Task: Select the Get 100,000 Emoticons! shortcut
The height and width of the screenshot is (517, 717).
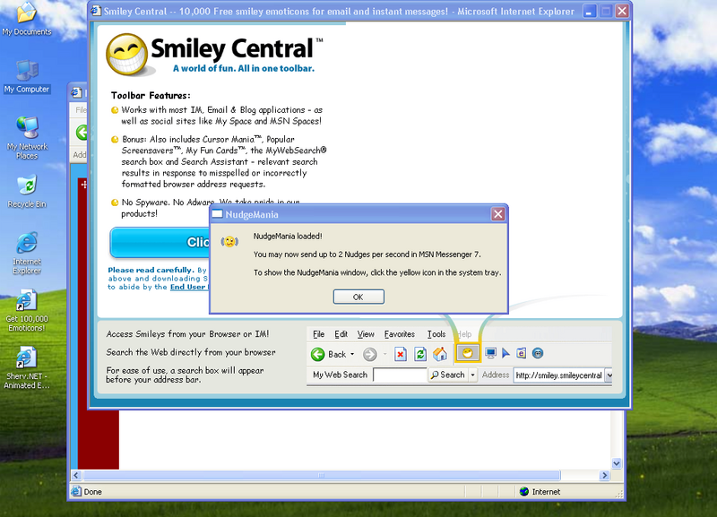Action: (27, 311)
